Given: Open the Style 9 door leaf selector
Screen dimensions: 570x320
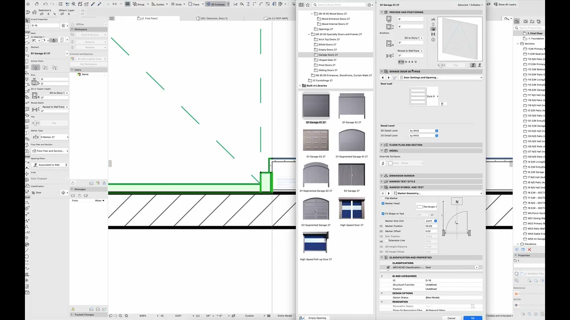Looking at the screenshot, I should tap(424, 96).
